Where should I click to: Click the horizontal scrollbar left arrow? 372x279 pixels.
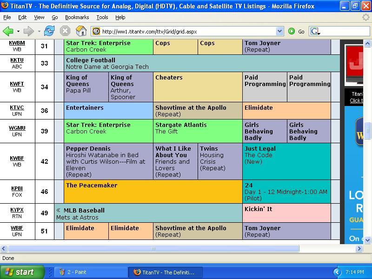4,248
